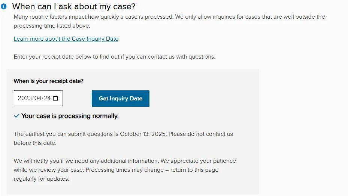Click "regularly for updates." closing text
Image resolution: width=348 pixels, height=196 pixels.
click(41, 179)
